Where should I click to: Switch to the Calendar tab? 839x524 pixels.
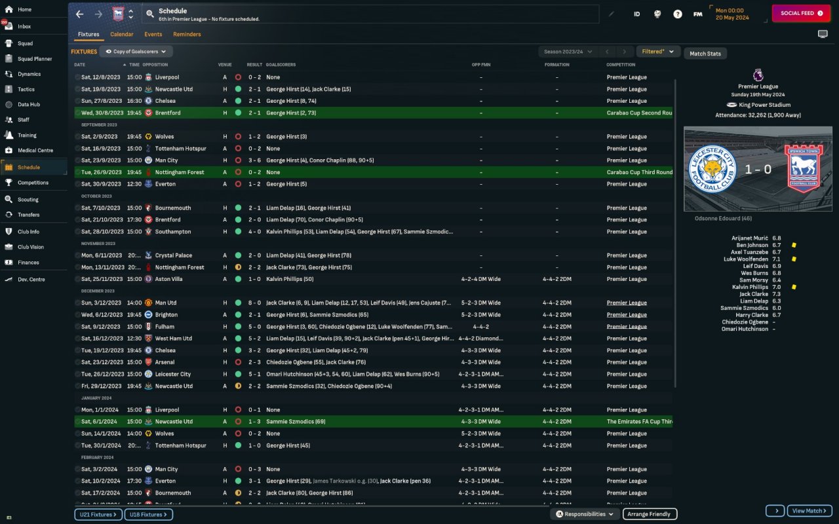(x=122, y=34)
